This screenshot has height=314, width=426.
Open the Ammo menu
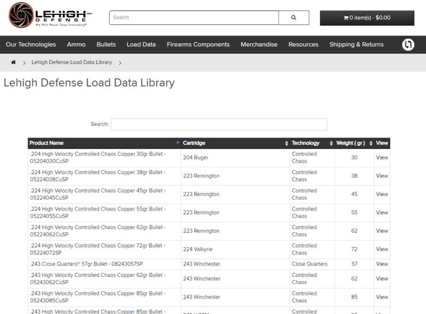(x=76, y=45)
